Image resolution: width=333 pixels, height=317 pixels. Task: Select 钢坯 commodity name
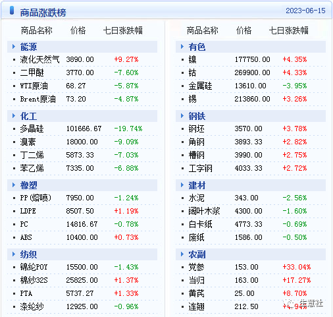click(x=196, y=129)
